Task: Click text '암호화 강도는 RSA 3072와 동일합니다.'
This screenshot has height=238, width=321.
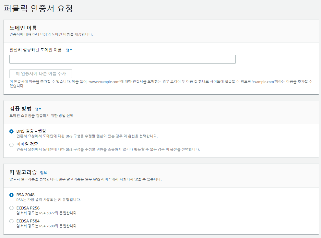Action: point(47,213)
